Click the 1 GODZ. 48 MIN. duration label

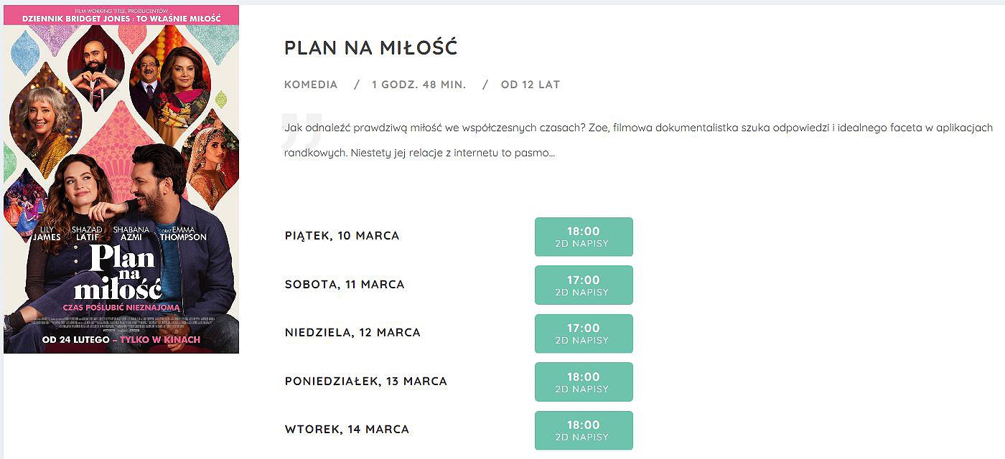[419, 85]
